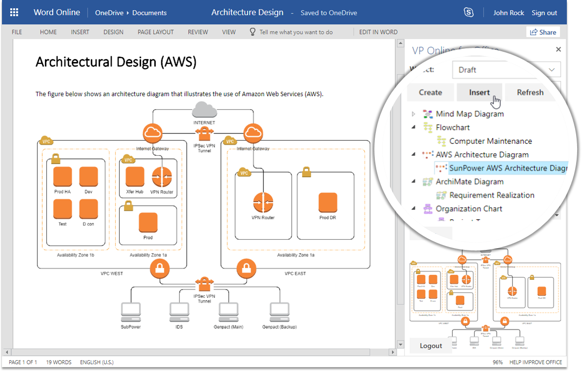The height and width of the screenshot is (371, 582).
Task: Click the AWS Architecture Diagram type icon
Action: pos(428,155)
